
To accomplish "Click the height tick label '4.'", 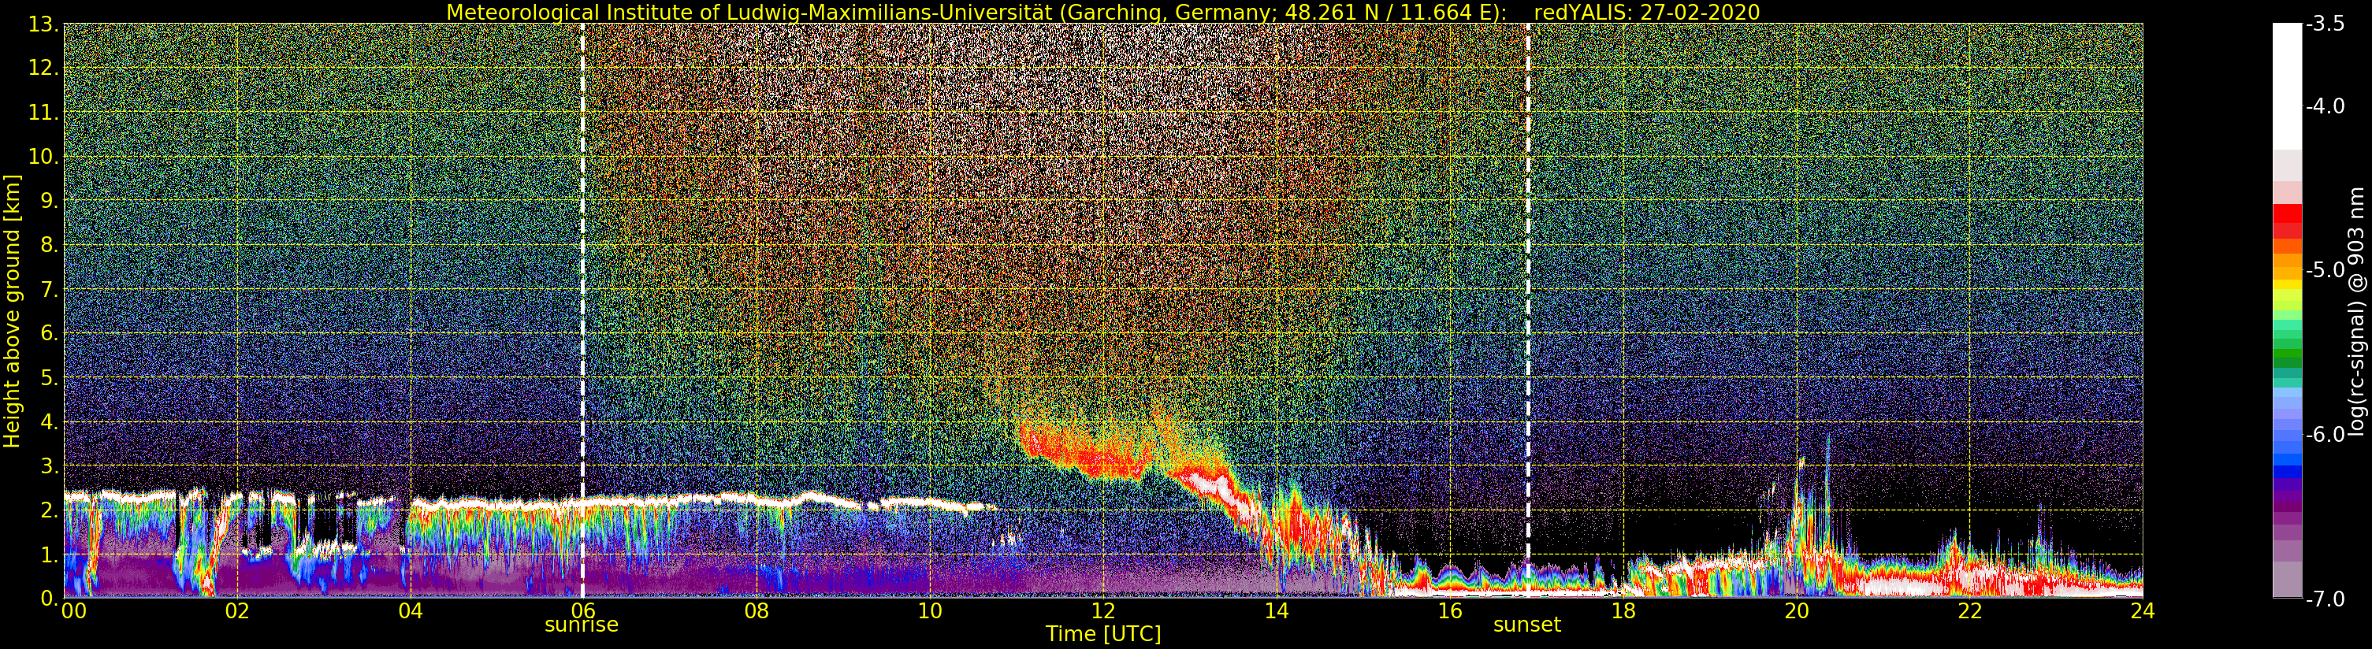I will (x=50, y=421).
